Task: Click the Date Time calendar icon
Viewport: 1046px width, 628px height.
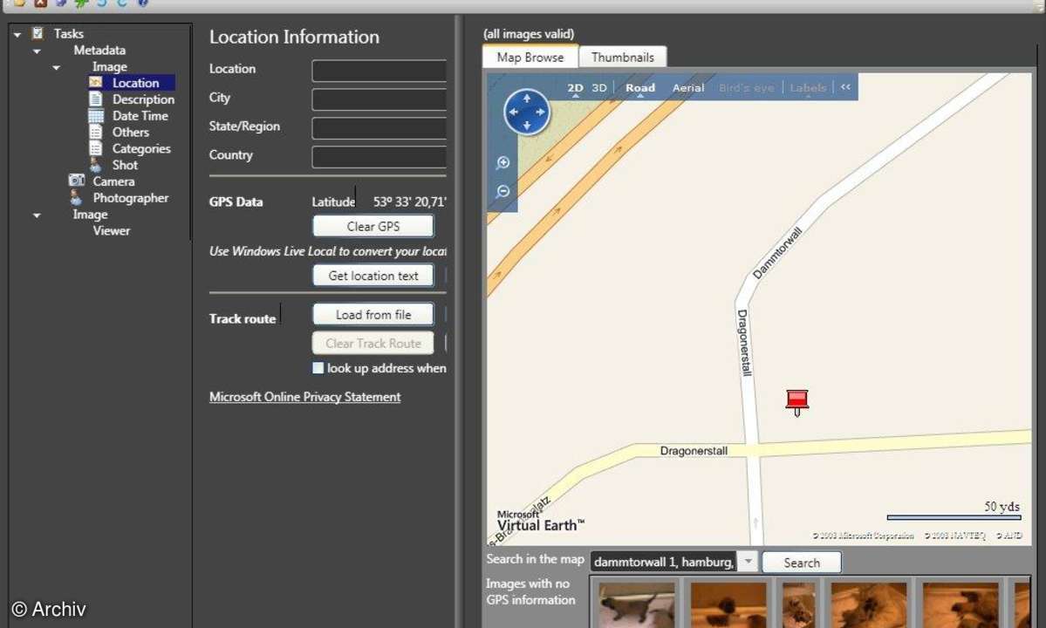Action: pyautogui.click(x=95, y=115)
